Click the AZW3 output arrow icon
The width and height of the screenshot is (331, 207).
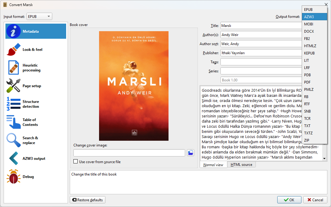[14, 159]
